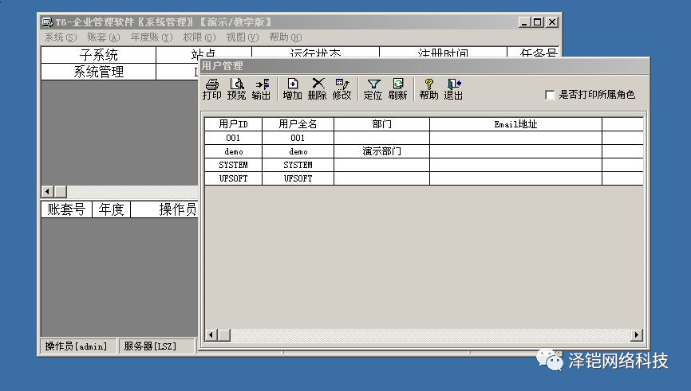Click the Print (打印) toolbar icon
This screenshot has height=391, width=691.
tap(211, 88)
